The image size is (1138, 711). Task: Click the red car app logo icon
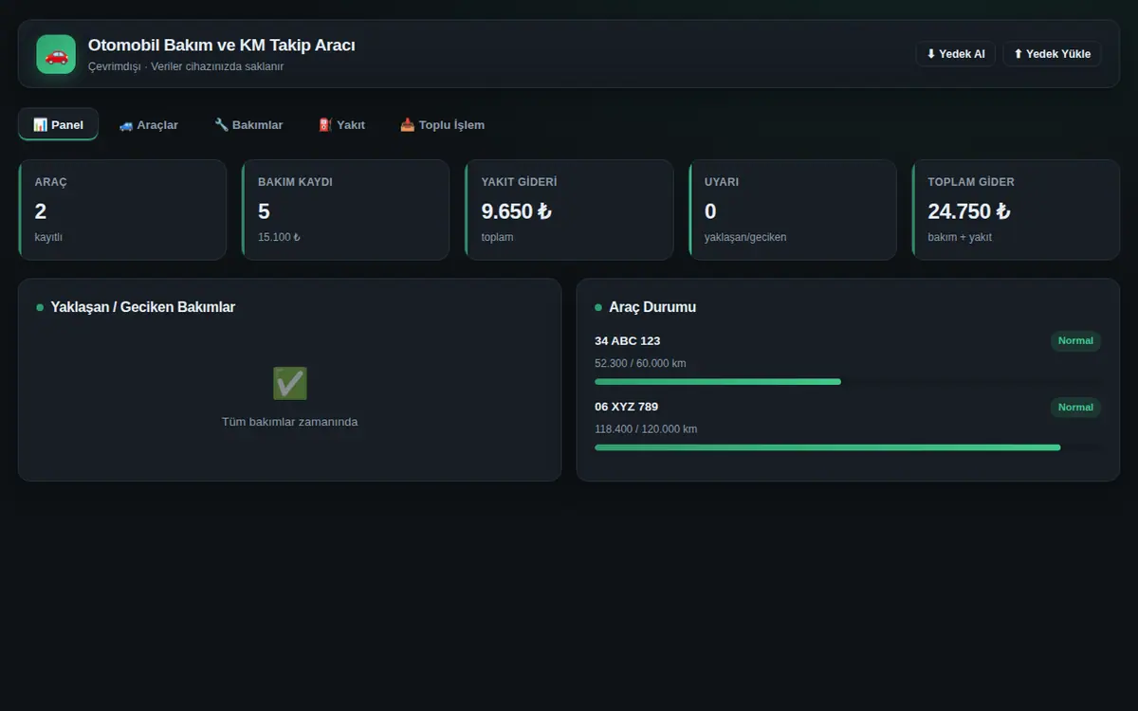click(x=56, y=54)
